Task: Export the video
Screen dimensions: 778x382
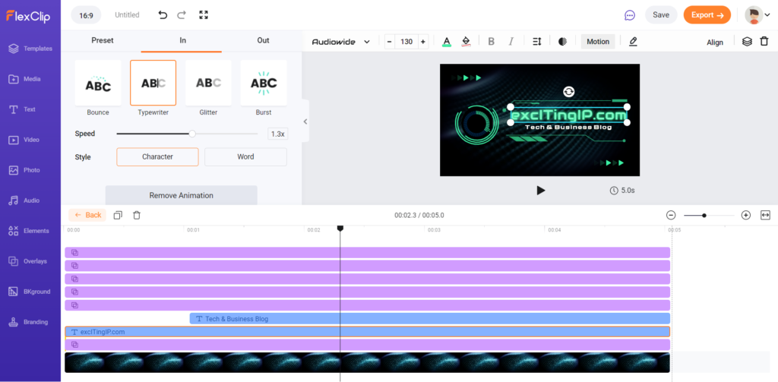Action: point(707,15)
